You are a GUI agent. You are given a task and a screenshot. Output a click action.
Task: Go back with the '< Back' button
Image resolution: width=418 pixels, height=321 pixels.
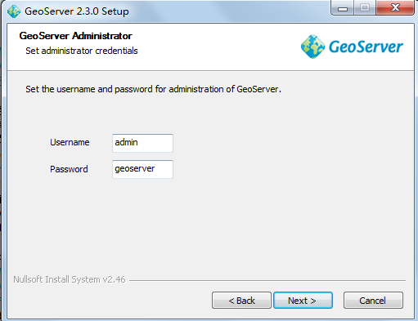[x=241, y=301]
